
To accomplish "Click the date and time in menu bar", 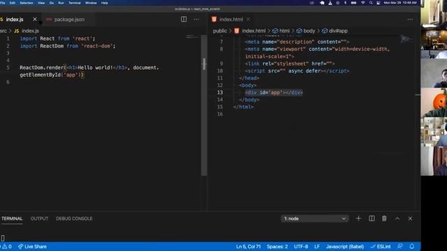I will (x=400, y=3).
